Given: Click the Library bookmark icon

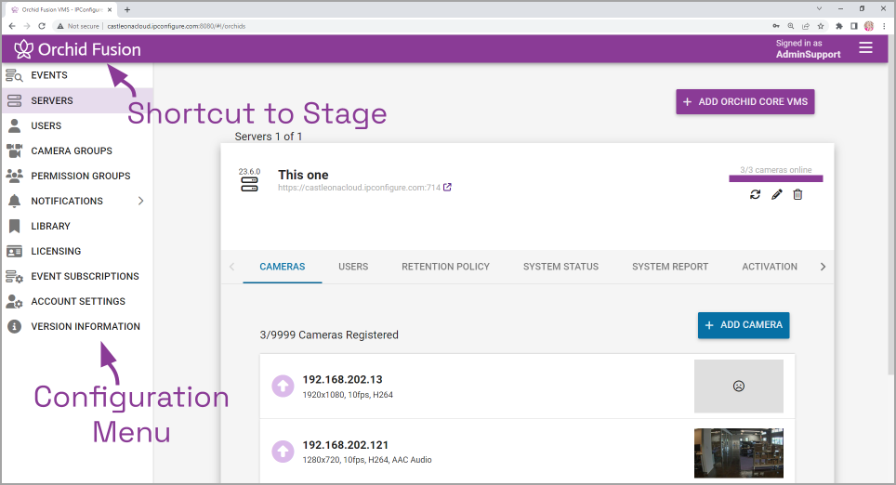Looking at the screenshot, I should (14, 226).
